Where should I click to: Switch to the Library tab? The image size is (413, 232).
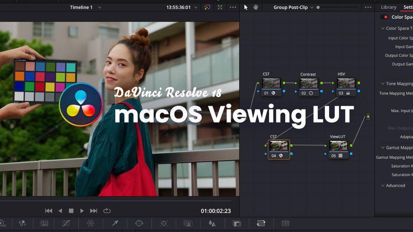(x=389, y=7)
